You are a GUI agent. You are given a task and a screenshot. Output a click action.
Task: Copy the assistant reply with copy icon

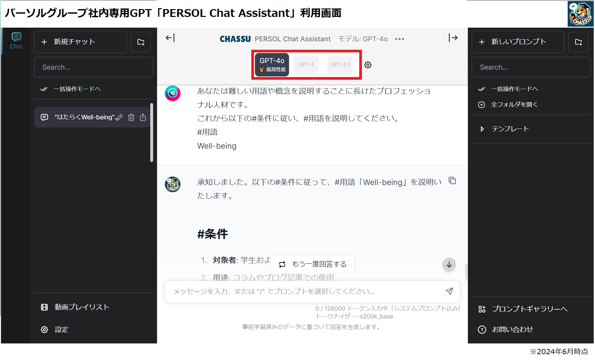[452, 180]
